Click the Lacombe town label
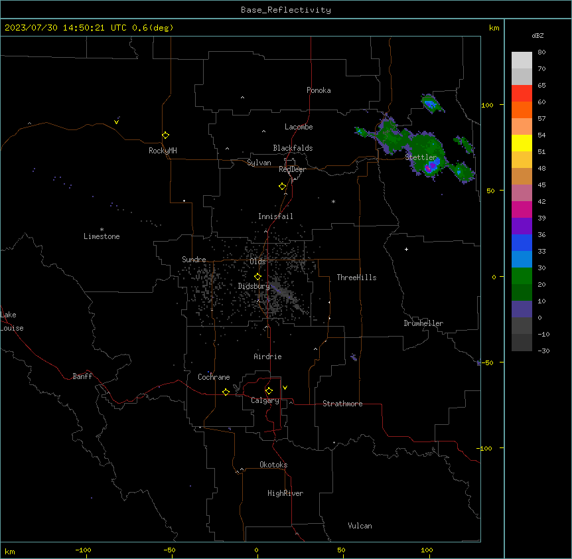This screenshot has width=572, height=559. coord(299,127)
